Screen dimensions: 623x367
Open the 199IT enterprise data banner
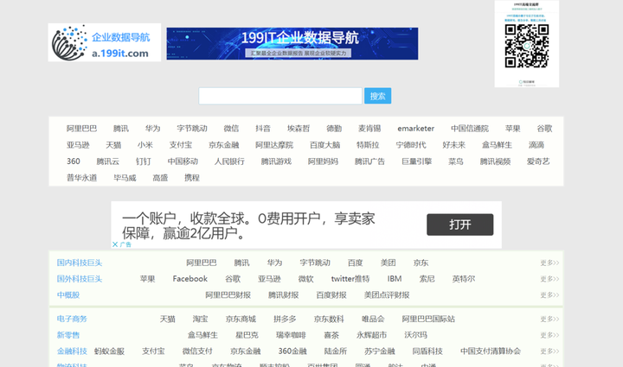point(292,43)
